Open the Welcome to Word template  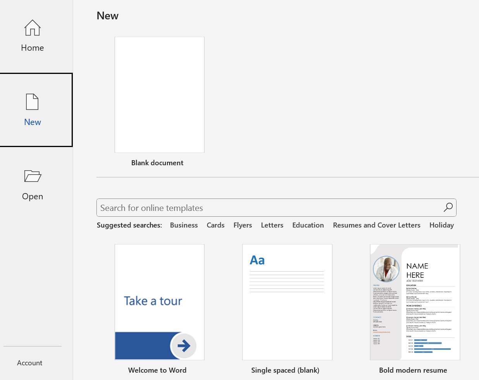pyautogui.click(x=160, y=302)
